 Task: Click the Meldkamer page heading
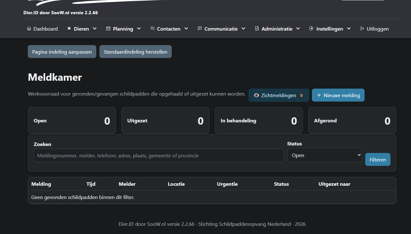[x=55, y=77]
